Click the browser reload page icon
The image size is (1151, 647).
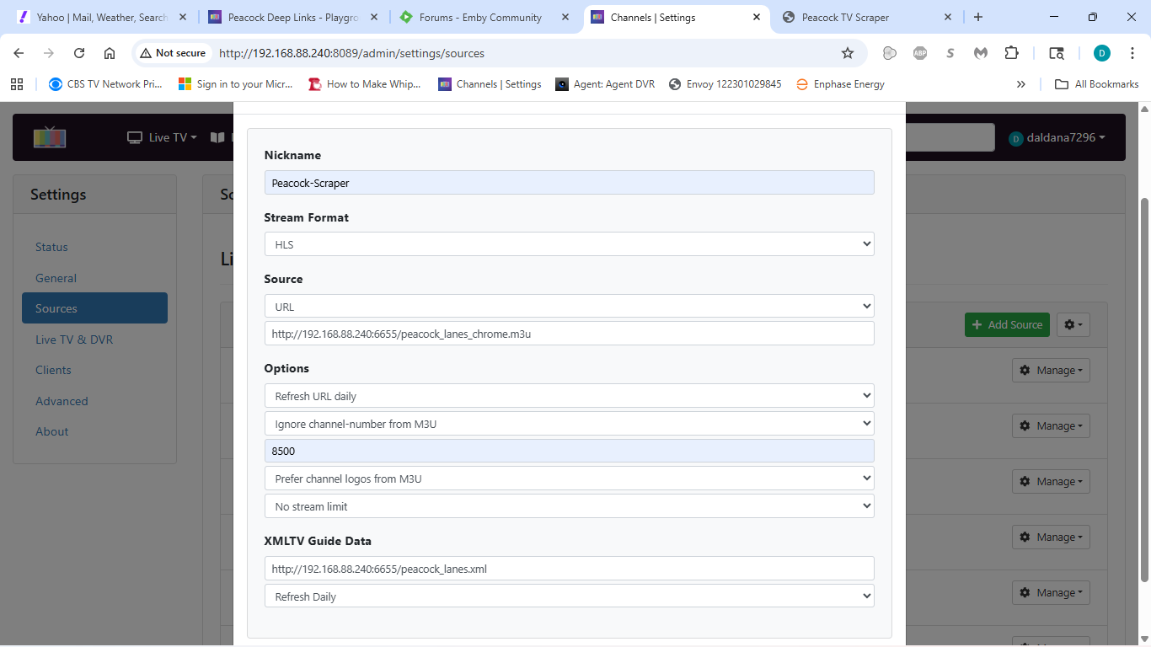[x=79, y=53]
